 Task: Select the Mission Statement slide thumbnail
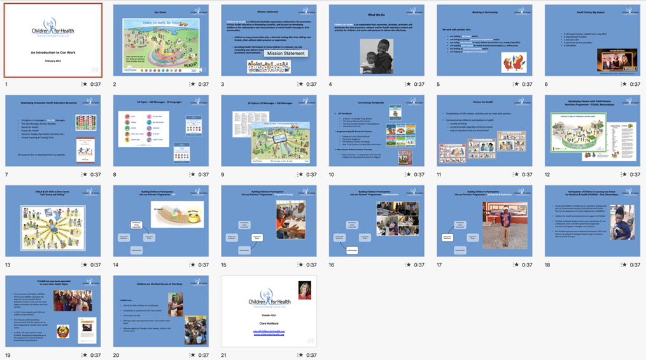[269, 40]
